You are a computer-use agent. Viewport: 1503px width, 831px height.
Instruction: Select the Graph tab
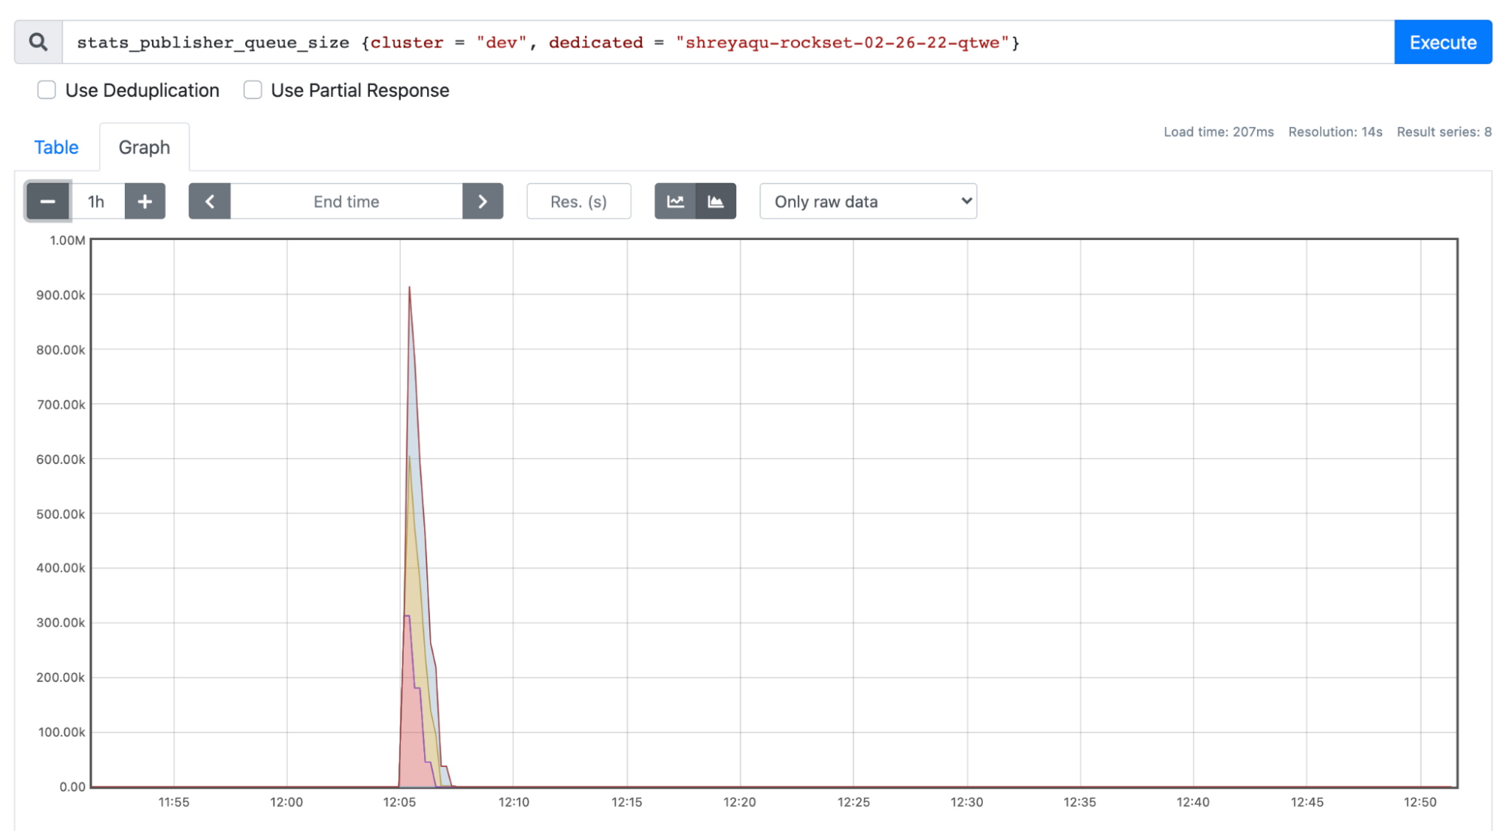point(144,147)
